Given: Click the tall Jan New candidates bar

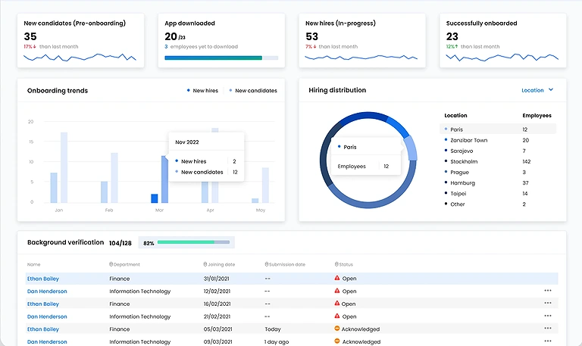Looking at the screenshot, I should [64, 167].
